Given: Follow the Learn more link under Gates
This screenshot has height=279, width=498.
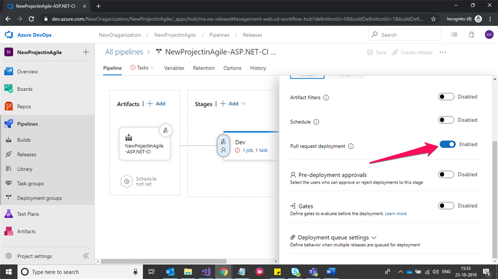Looking at the screenshot, I should coord(395,213).
